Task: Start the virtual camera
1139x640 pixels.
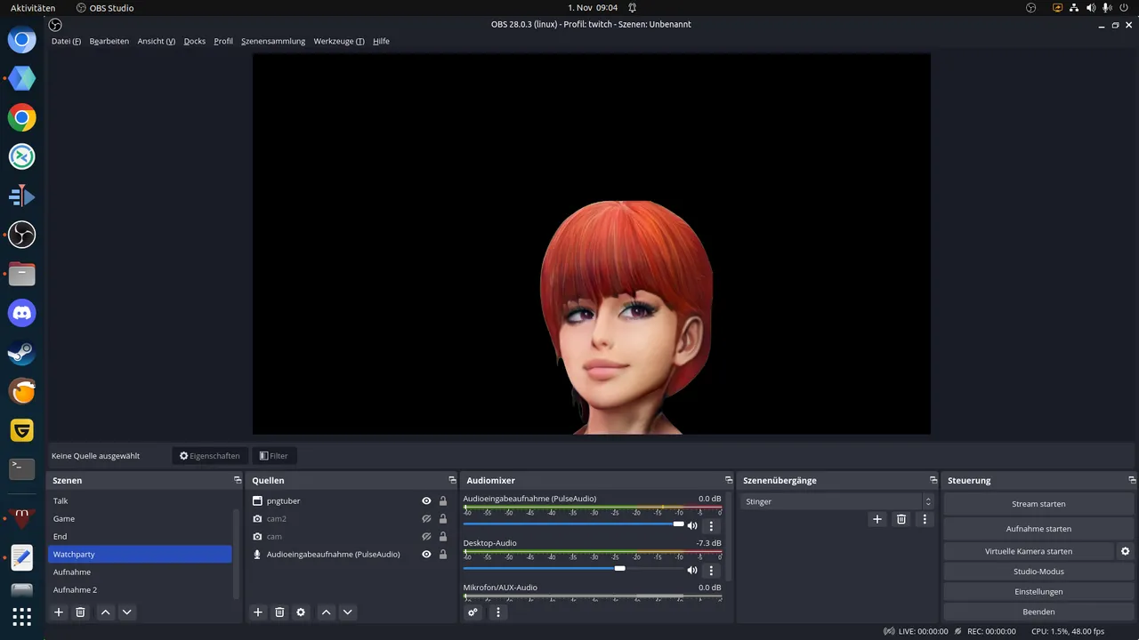Action: [x=1029, y=551]
